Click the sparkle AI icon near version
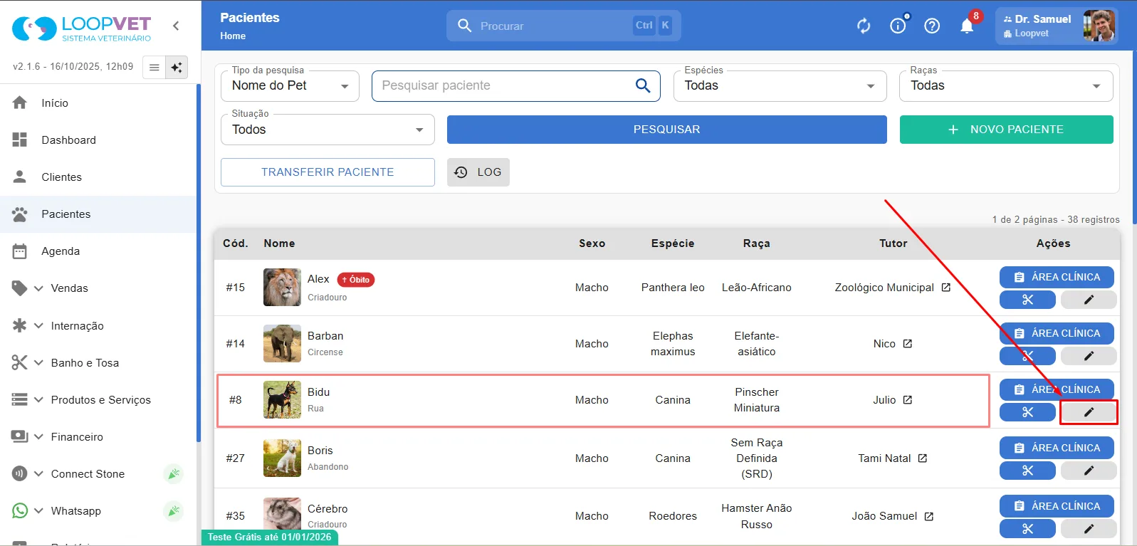1137x546 pixels. [x=177, y=67]
